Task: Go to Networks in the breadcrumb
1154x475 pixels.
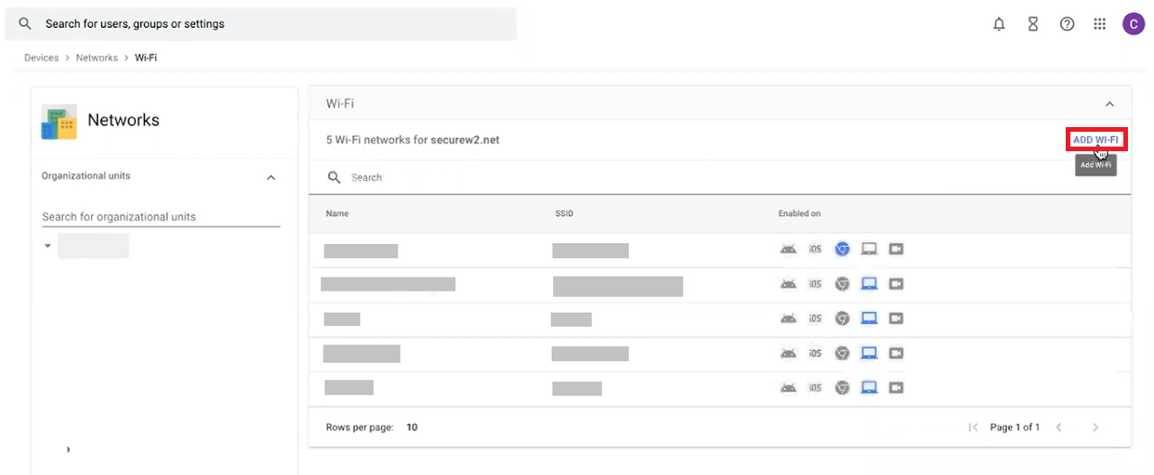Action: (97, 58)
